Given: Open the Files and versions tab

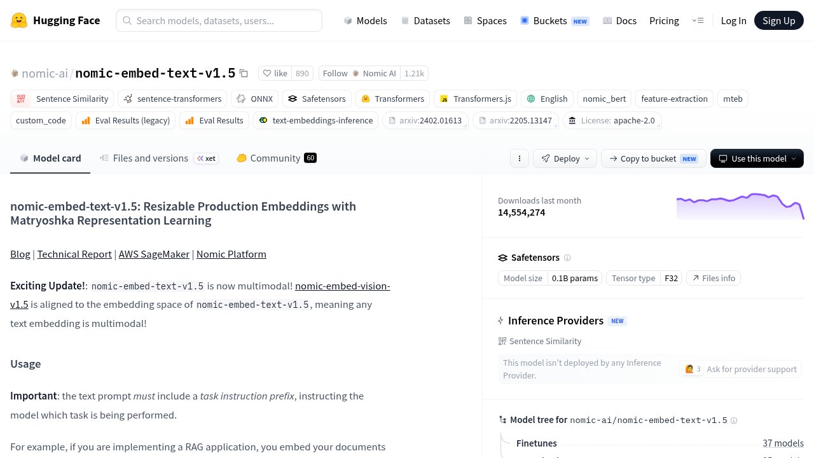Looking at the screenshot, I should 159,158.
